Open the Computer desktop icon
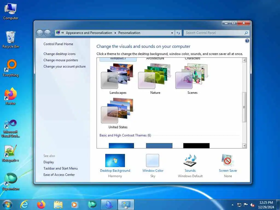Image resolution: width=280 pixels, height=210 pixels. tap(11, 11)
